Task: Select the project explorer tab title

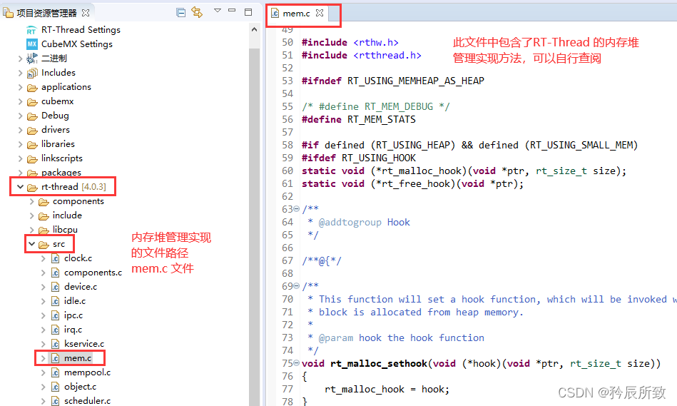Action: coord(46,14)
